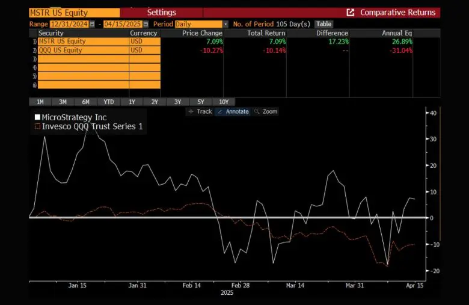
Task: Select the YTD range tab
Action: tap(109, 102)
